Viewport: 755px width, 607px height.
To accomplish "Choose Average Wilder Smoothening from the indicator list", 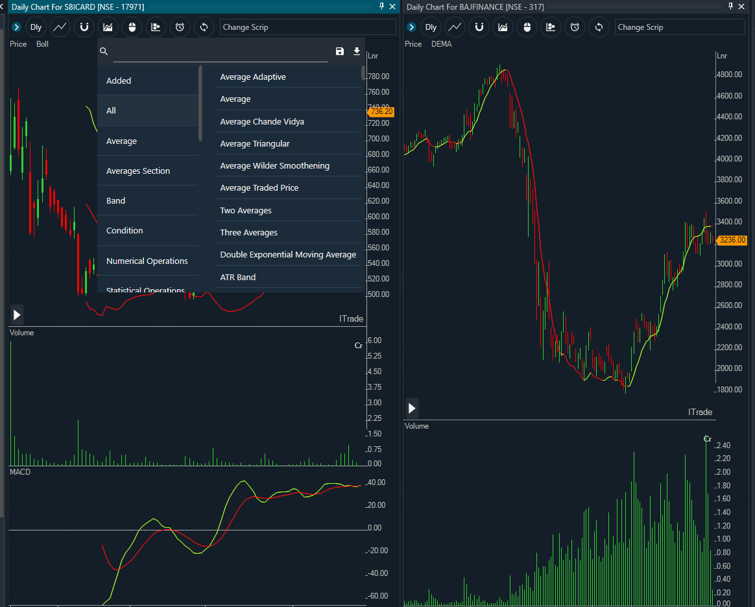I will point(274,165).
